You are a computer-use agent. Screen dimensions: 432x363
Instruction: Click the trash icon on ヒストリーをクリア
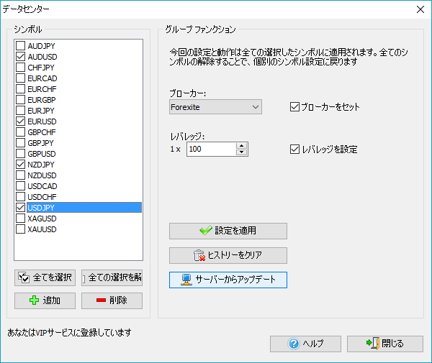200,255
